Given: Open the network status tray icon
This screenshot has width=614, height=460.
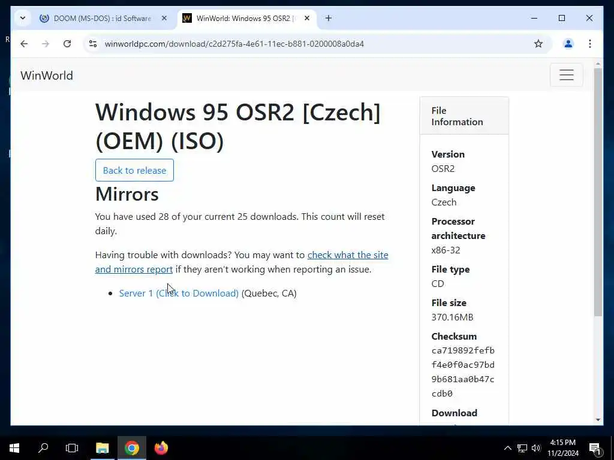Looking at the screenshot, I should coord(522,448).
